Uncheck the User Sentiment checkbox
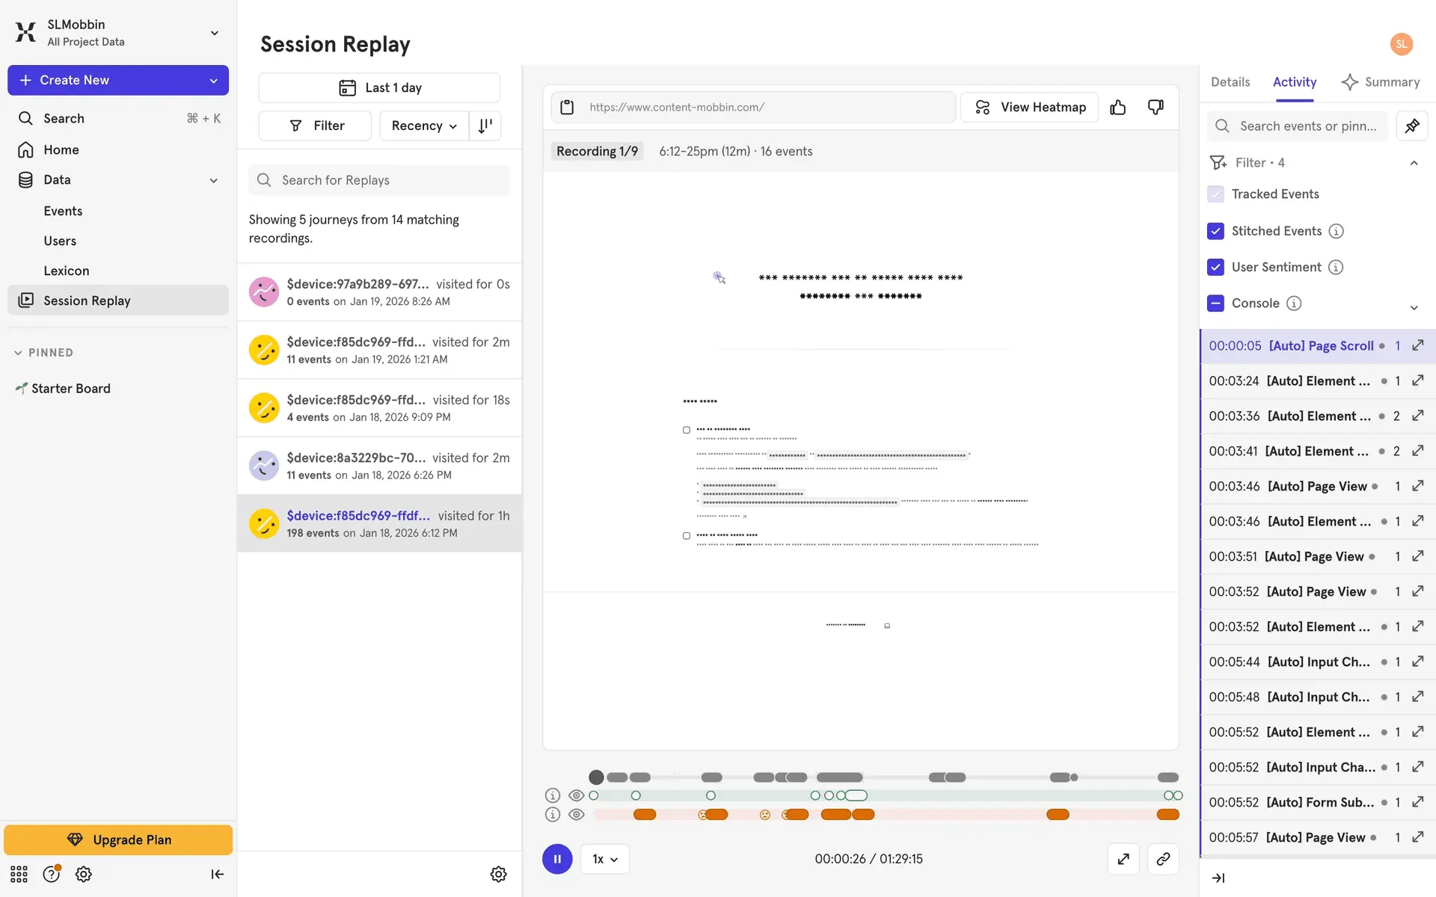Screen dimensions: 1436x897 [1215, 267]
